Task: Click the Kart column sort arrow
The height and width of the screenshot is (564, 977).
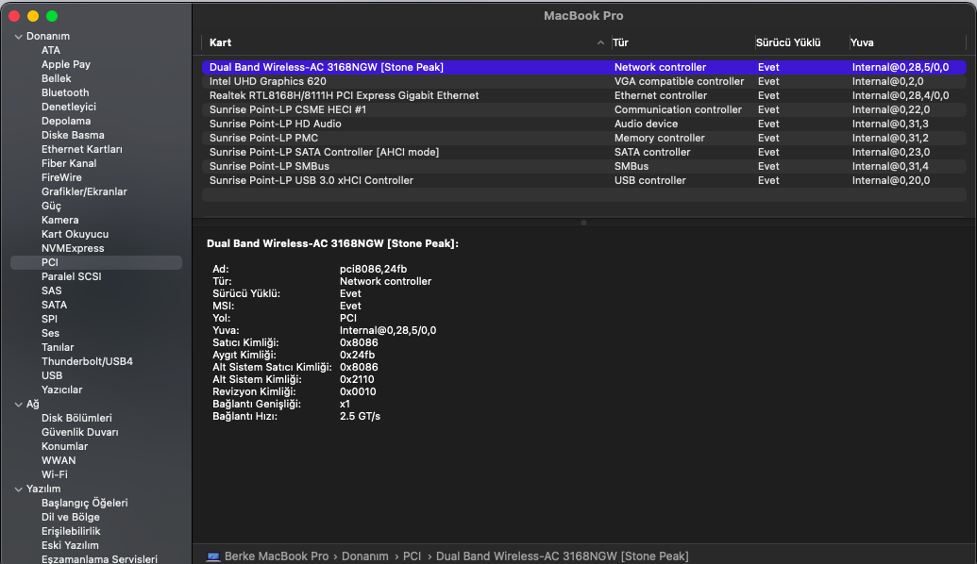Action: tap(601, 43)
